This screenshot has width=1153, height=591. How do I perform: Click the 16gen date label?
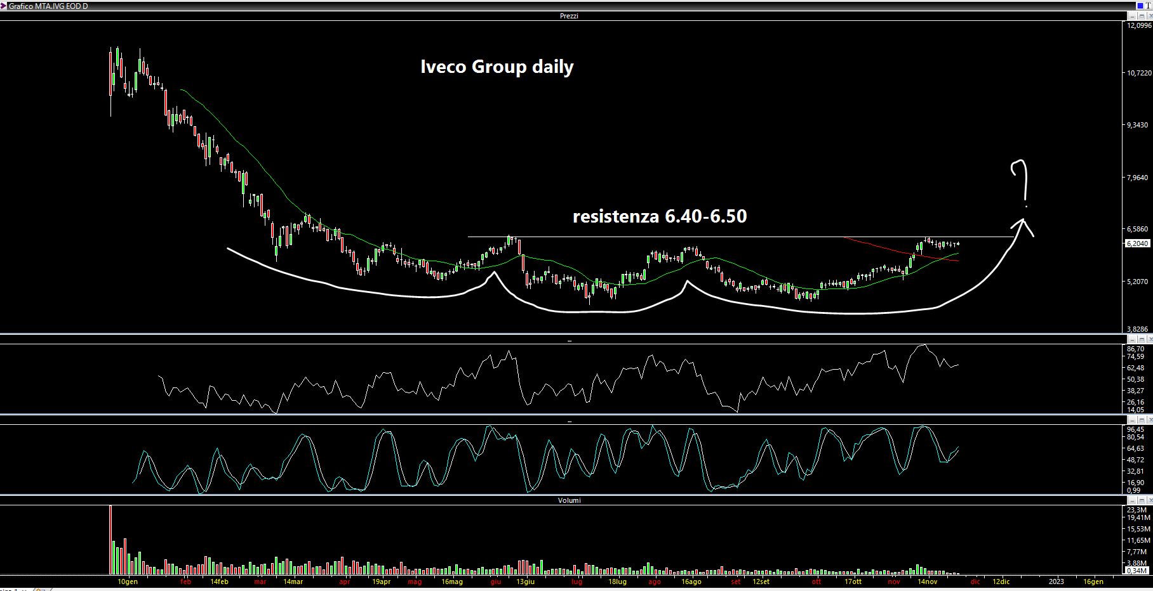1093,581
